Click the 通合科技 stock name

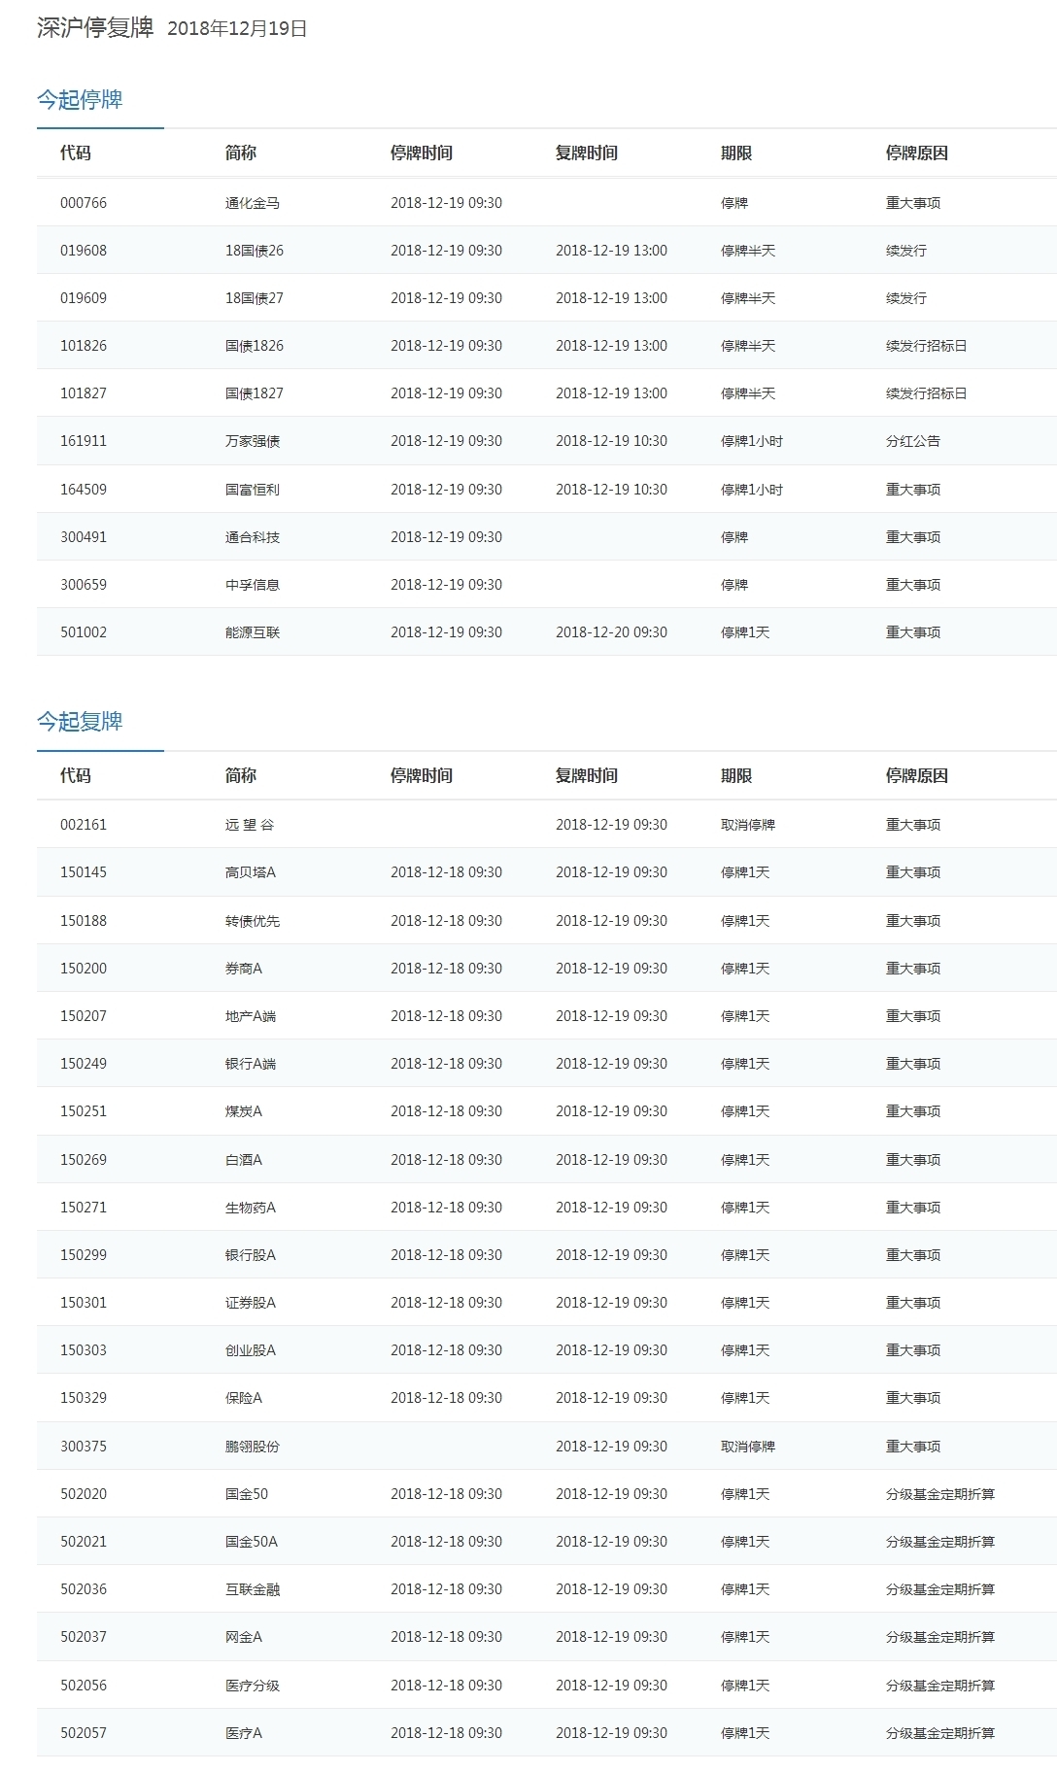[253, 537]
